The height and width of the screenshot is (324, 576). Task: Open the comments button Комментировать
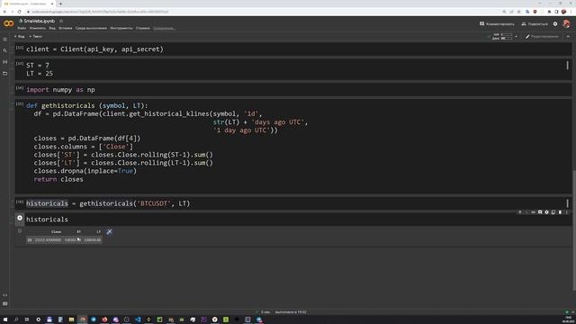[x=497, y=24]
